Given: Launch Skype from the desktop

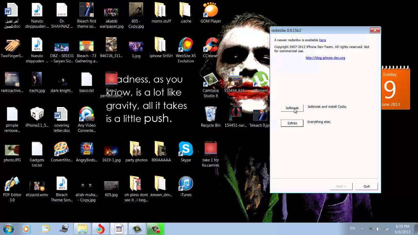Looking at the screenshot, I should (186, 151).
